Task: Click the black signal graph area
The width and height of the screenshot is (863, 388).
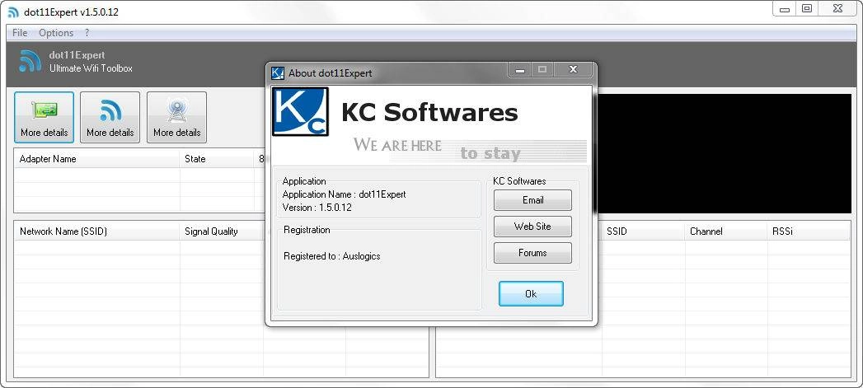Action: [x=723, y=153]
